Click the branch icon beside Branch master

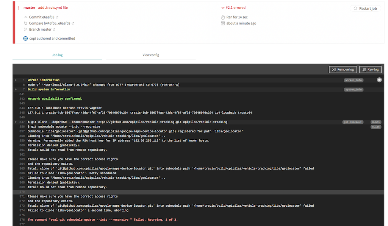pos(25,29)
